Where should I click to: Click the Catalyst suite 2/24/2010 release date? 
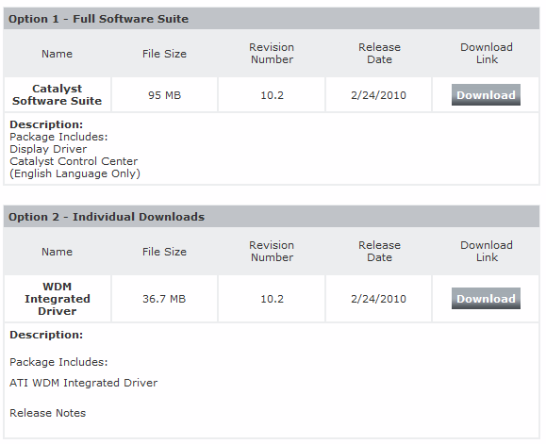point(378,94)
